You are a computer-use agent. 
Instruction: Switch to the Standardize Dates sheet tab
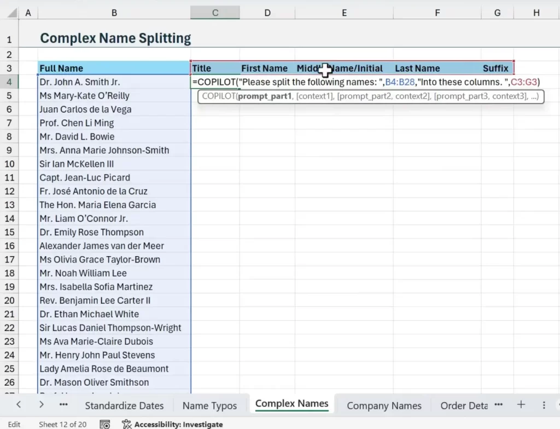(x=124, y=405)
